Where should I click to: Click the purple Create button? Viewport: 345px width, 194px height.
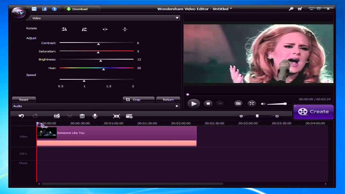click(313, 112)
